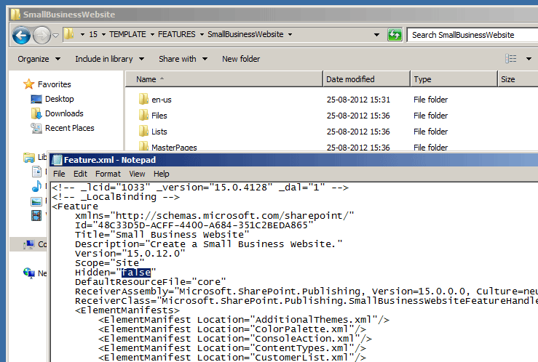Open the view options dropdown arrow
Viewport: 538px width, 362px height.
529,59
